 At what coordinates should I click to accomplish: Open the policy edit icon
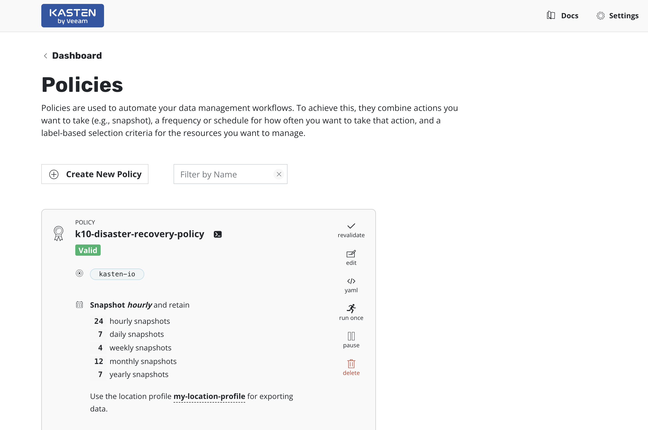tap(351, 254)
